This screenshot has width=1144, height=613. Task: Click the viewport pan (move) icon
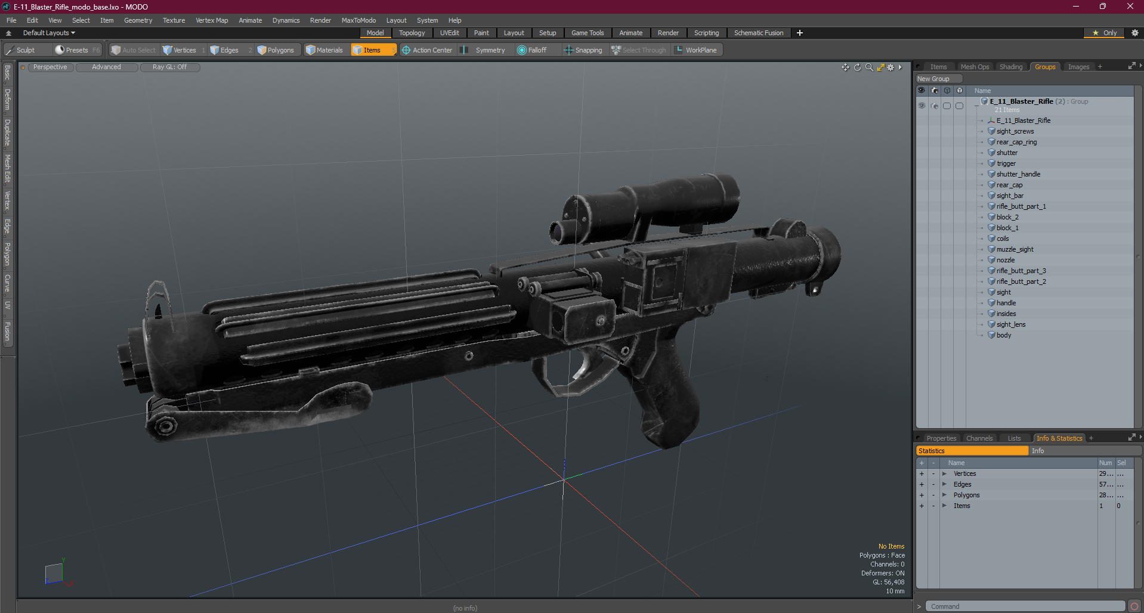tap(845, 67)
